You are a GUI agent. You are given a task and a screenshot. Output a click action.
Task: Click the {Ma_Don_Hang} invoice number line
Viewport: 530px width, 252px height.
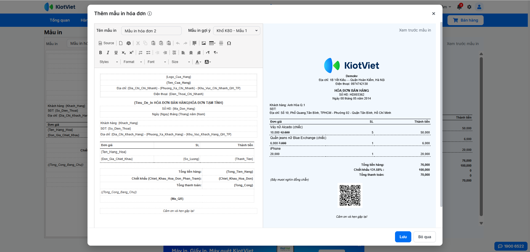179,109
